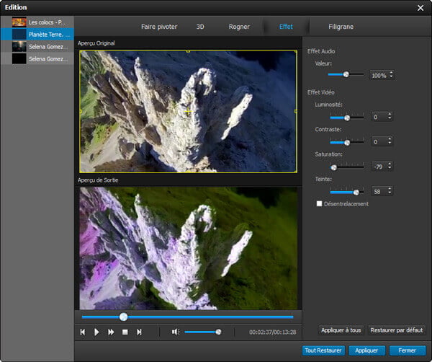
Task: Click the play button
Action: (x=96, y=332)
